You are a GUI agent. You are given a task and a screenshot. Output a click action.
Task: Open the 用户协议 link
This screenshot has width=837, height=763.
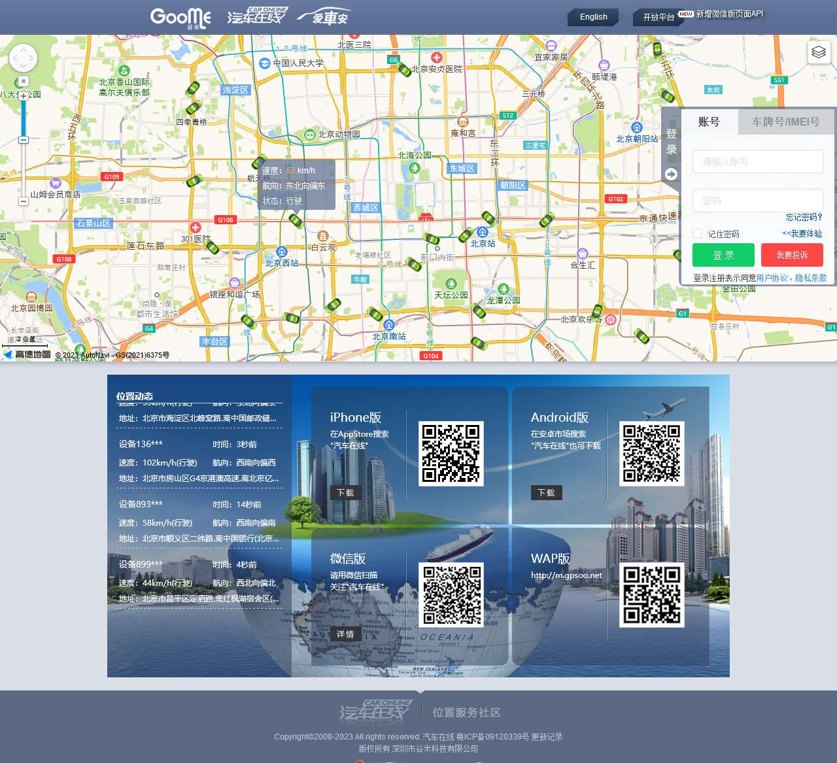pos(772,278)
